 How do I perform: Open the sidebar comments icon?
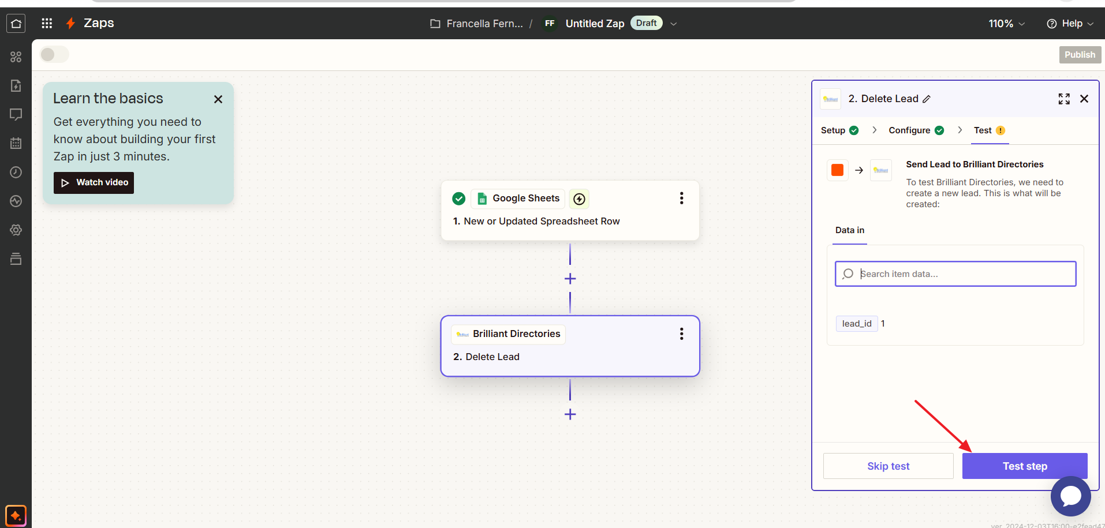tap(16, 114)
